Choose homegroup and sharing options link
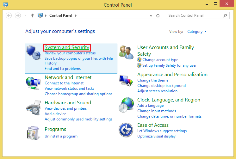 tap(78, 94)
